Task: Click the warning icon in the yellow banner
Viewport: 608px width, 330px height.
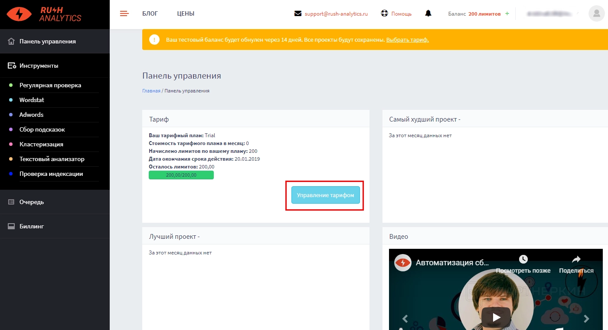Action: tap(154, 40)
